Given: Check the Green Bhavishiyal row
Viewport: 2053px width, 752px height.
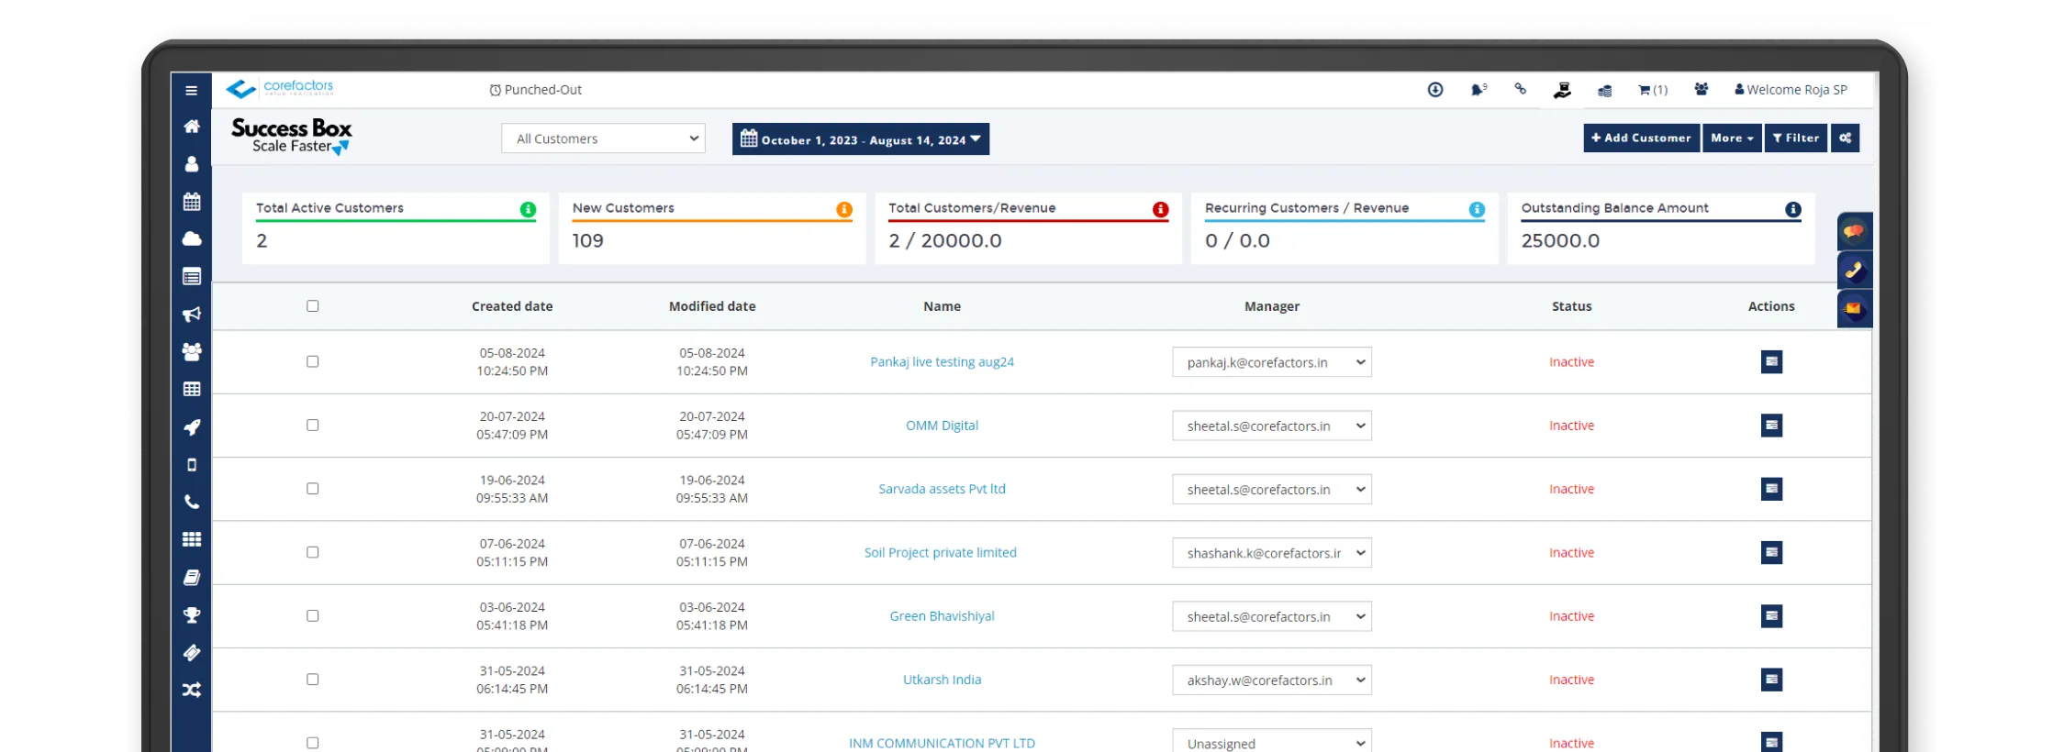Looking at the screenshot, I should tap(313, 616).
